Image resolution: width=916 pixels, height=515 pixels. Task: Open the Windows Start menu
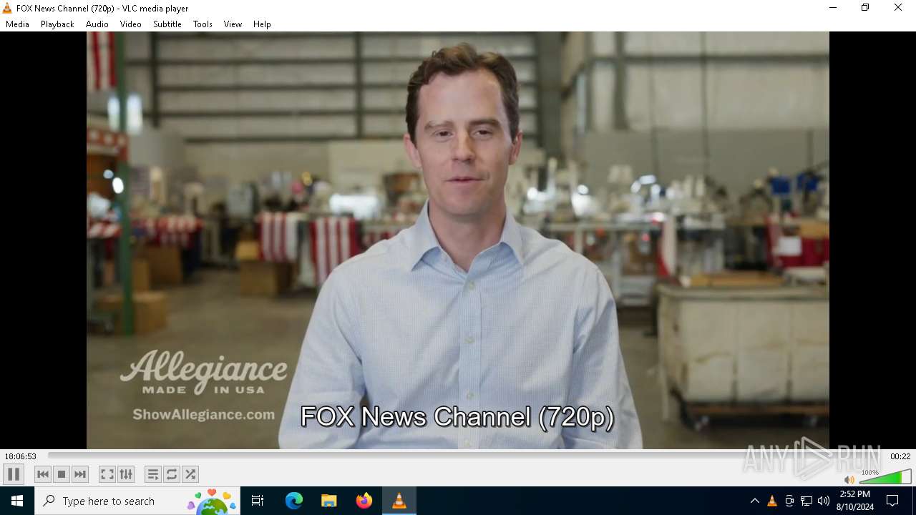click(x=17, y=501)
